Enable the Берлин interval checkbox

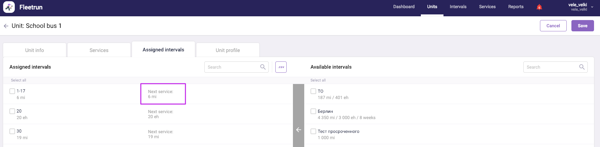313,111
